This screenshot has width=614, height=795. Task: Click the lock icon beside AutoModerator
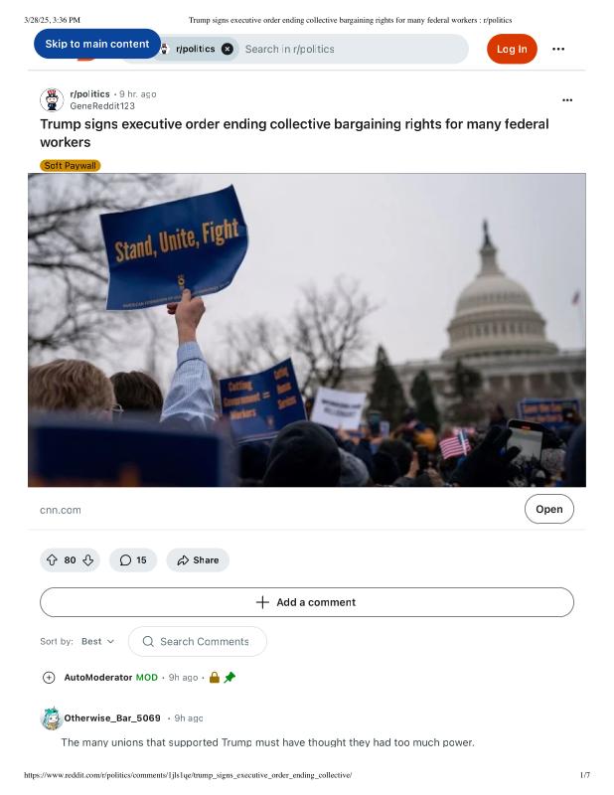click(215, 678)
